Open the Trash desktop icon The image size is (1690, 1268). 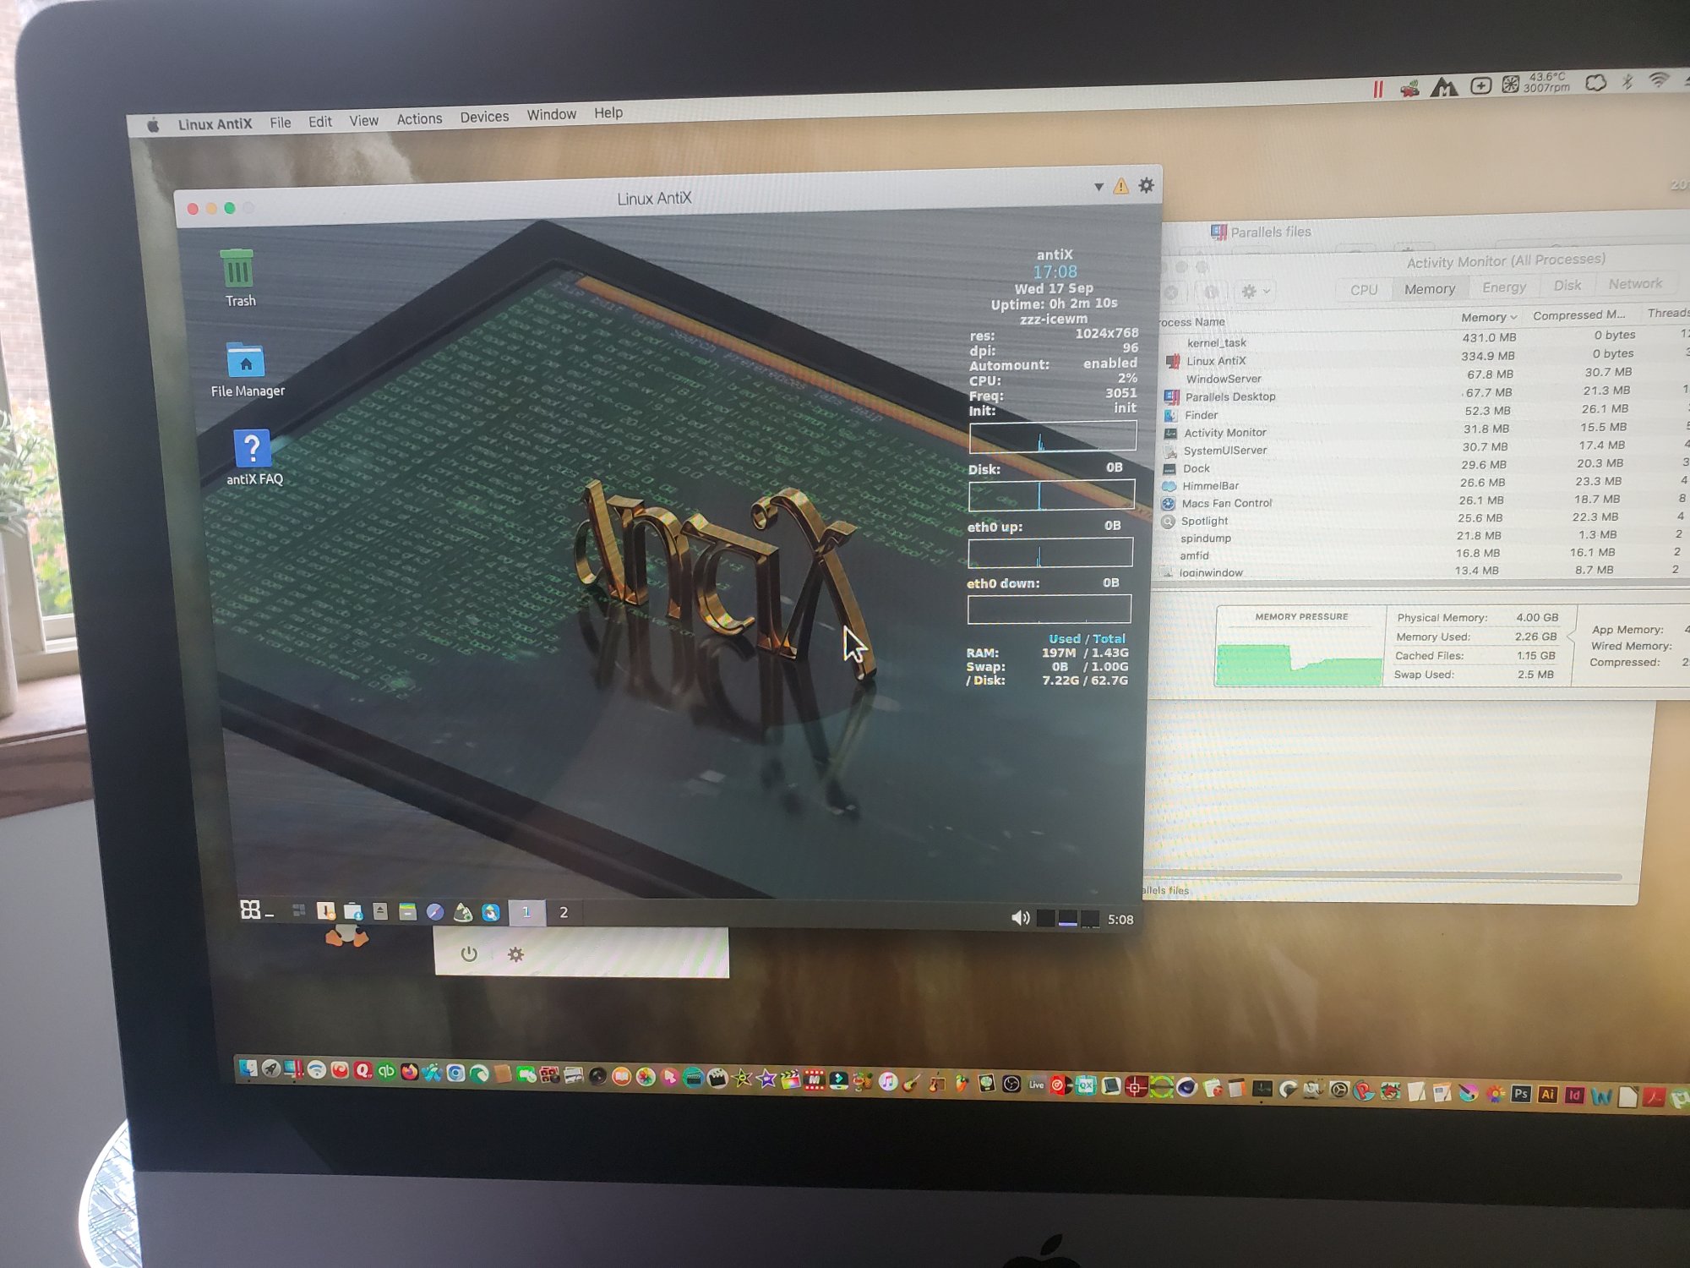237,271
